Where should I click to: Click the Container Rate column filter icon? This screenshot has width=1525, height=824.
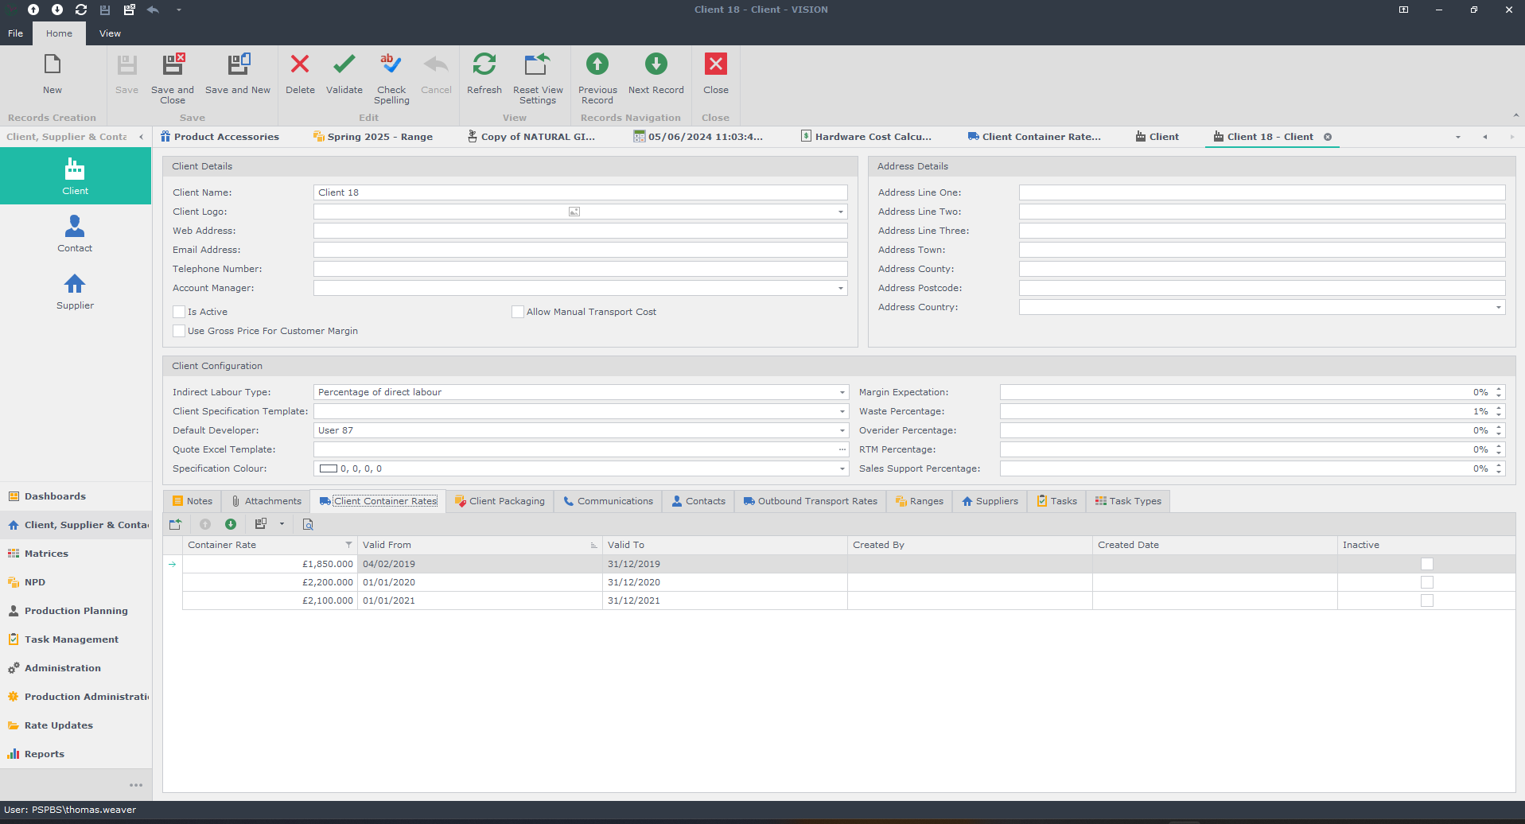point(348,545)
